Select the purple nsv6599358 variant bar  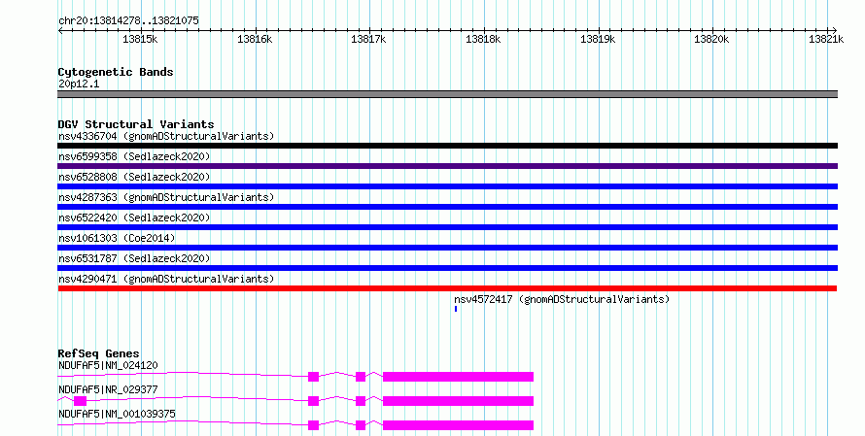coord(447,166)
